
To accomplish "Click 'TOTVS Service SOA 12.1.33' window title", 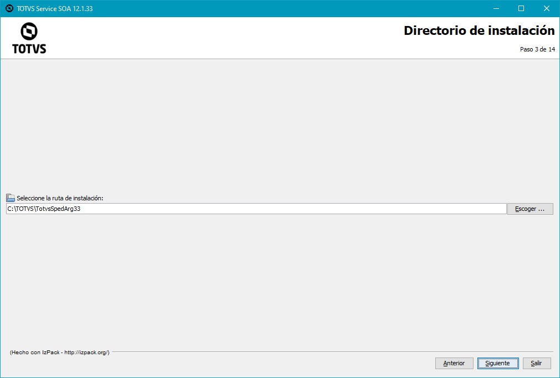I will pyautogui.click(x=55, y=8).
